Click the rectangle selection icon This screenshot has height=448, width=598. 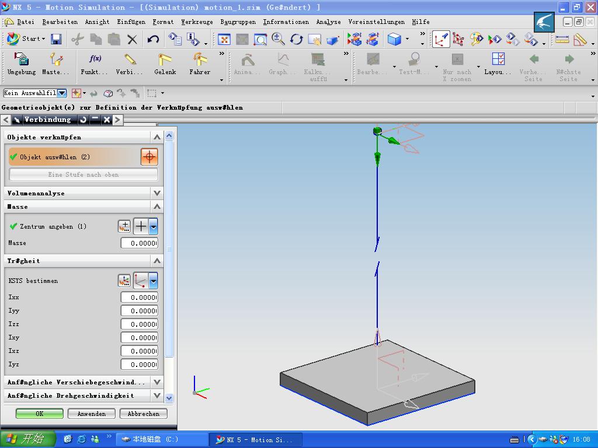point(152,93)
